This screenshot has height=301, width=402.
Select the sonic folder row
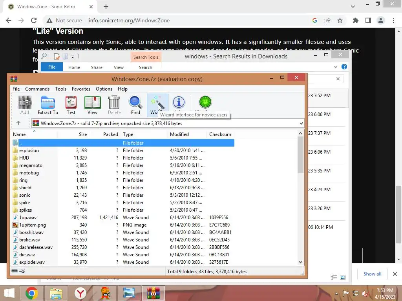[x=123, y=195]
